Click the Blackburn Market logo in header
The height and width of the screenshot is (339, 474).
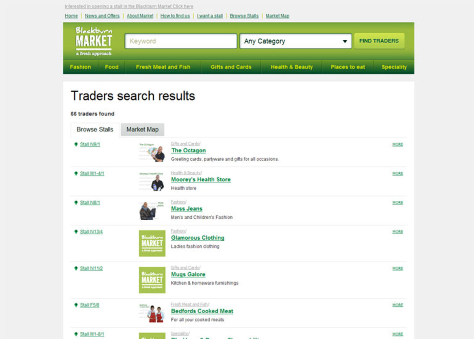(94, 41)
